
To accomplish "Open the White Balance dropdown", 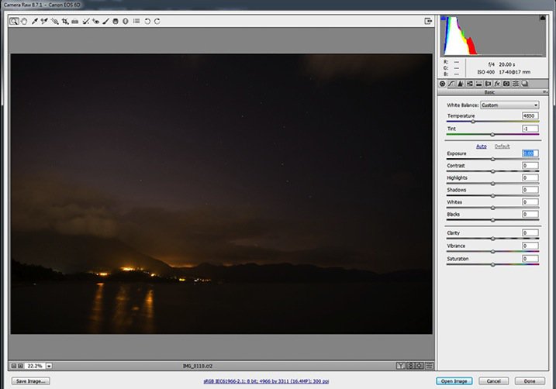I will (509, 105).
